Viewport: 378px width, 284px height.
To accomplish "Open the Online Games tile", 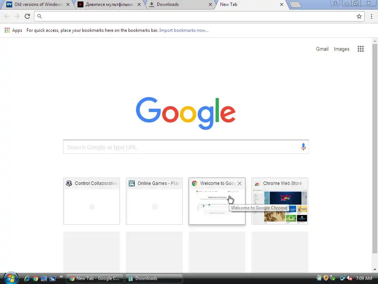I will pyautogui.click(x=154, y=201).
